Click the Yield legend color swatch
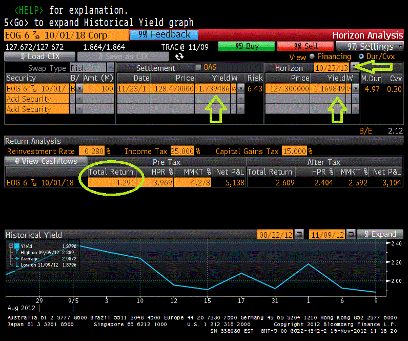Screen dimensions: 408x341 click(17, 246)
